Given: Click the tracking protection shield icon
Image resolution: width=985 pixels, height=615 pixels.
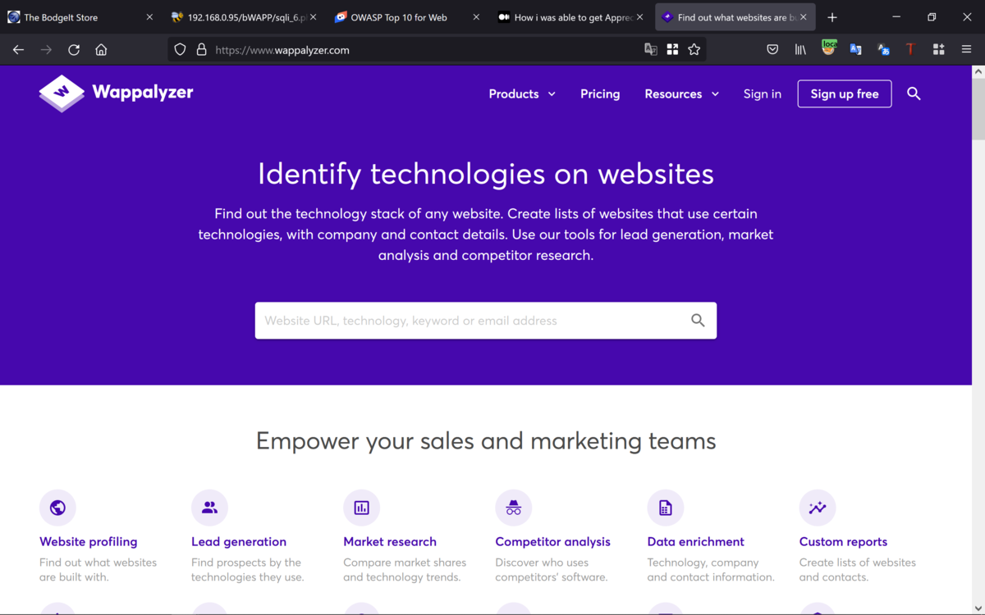Looking at the screenshot, I should [181, 50].
